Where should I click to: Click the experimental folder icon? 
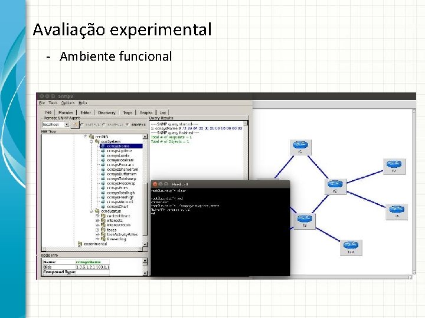(x=80, y=244)
